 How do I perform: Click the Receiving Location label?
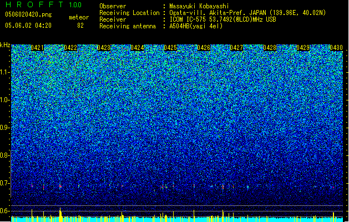pyautogui.click(x=129, y=13)
